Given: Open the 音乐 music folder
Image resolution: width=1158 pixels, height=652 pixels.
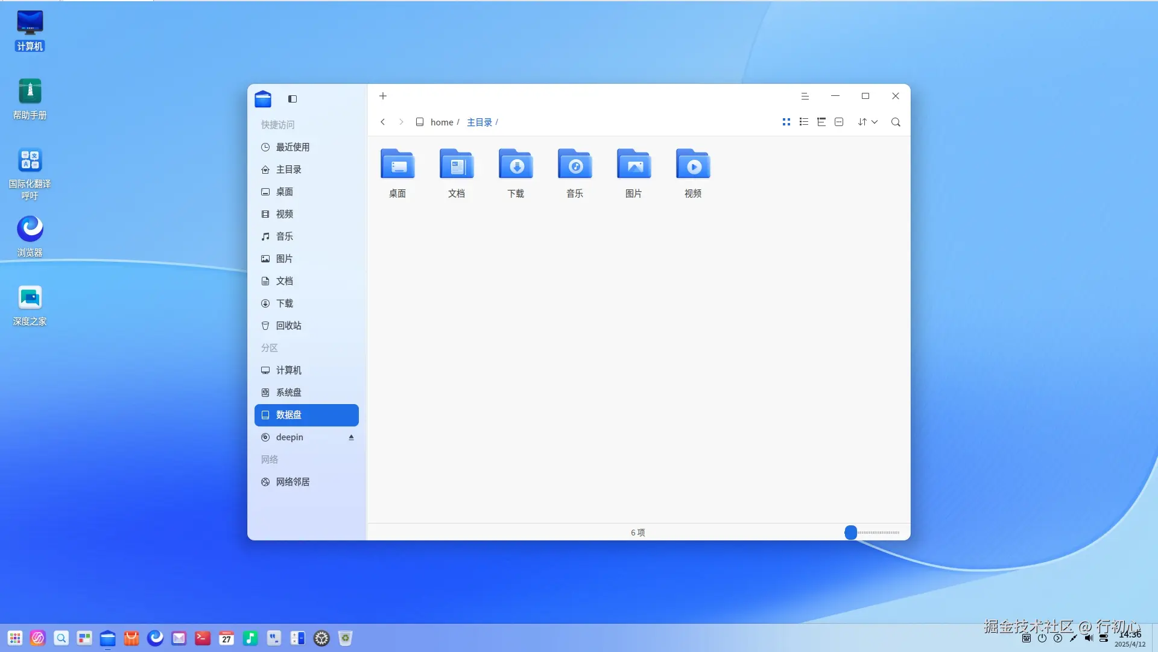Looking at the screenshot, I should coord(575,172).
